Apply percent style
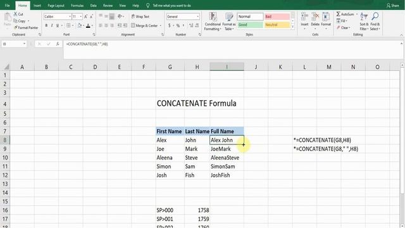This screenshot has height=228, width=405. point(178,25)
